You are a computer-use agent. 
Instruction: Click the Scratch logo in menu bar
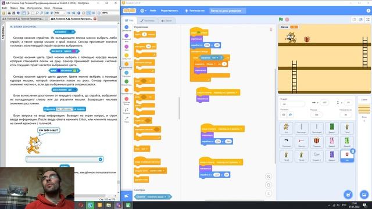click(130, 10)
